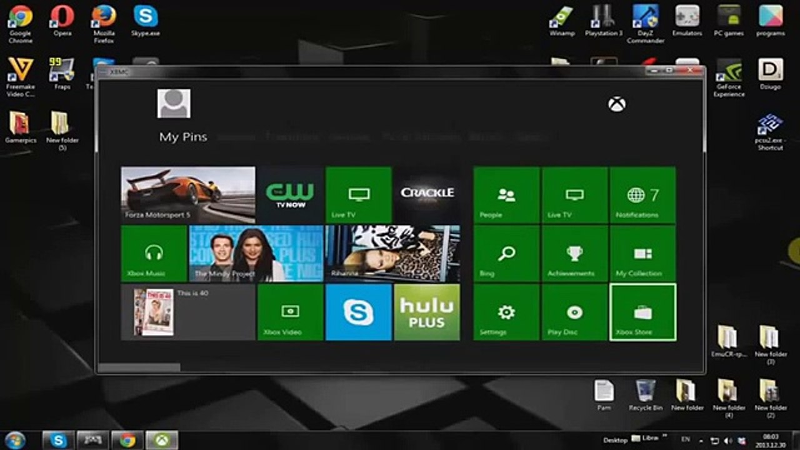The width and height of the screenshot is (800, 450).
Task: Click the profile avatar picture
Action: (174, 103)
